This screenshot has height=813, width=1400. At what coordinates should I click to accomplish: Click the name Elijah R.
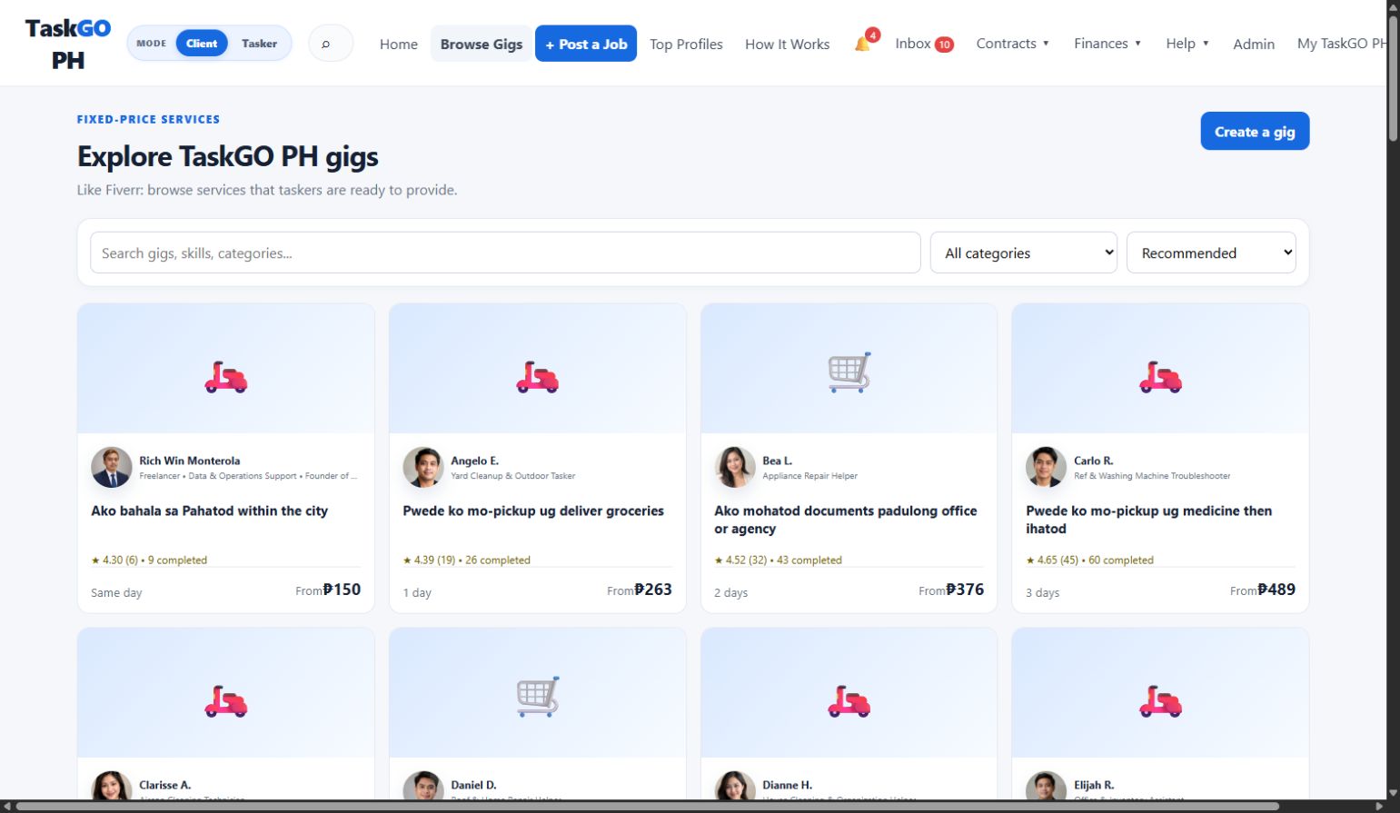pyautogui.click(x=1094, y=785)
